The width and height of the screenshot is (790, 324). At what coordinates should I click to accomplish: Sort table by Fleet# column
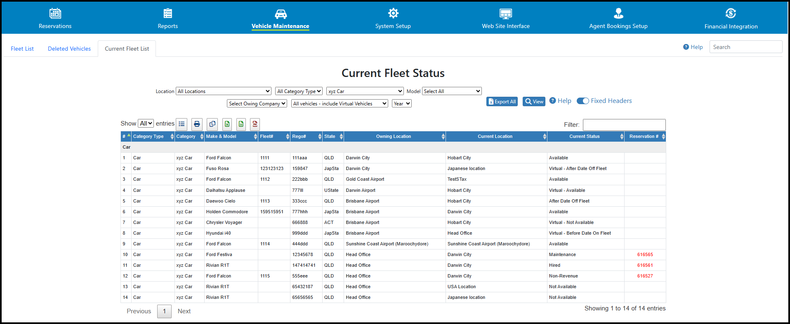click(x=274, y=136)
